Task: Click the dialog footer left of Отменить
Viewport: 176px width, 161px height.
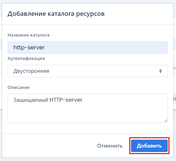Action: click(x=49, y=146)
